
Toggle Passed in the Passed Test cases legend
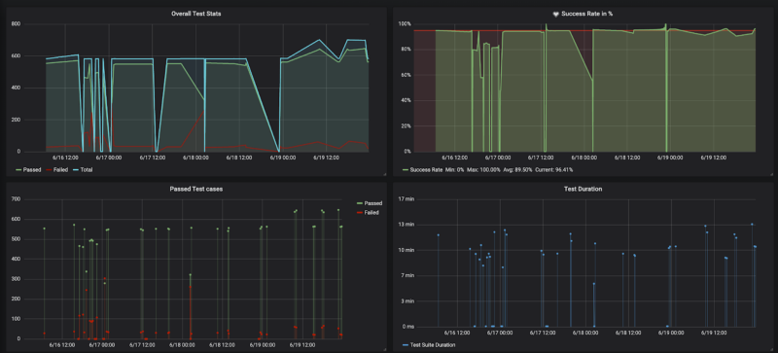[x=373, y=203]
